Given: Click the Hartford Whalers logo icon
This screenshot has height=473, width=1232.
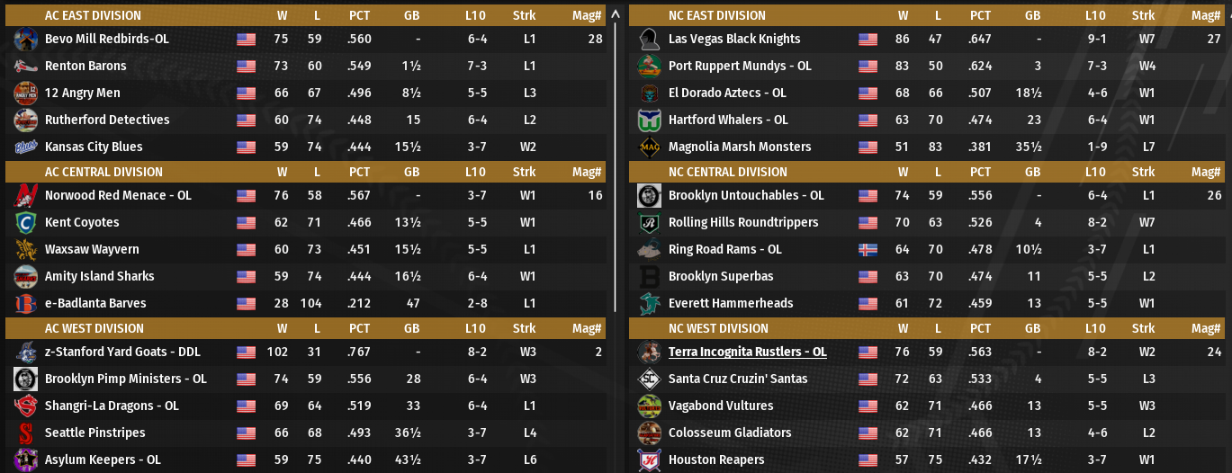Looking at the screenshot, I should [649, 120].
